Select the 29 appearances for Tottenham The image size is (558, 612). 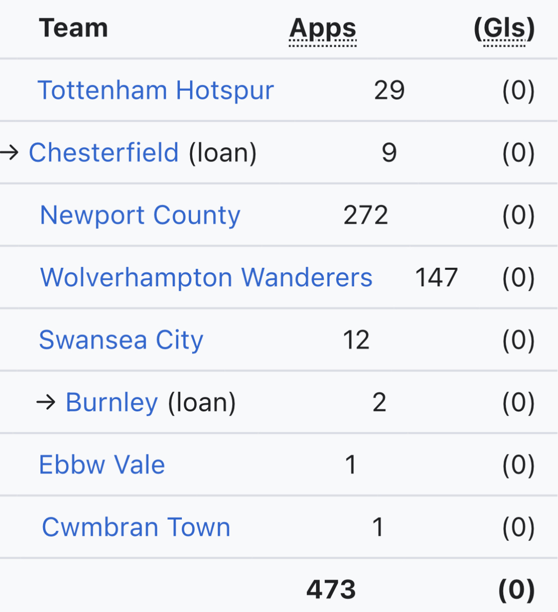389,90
